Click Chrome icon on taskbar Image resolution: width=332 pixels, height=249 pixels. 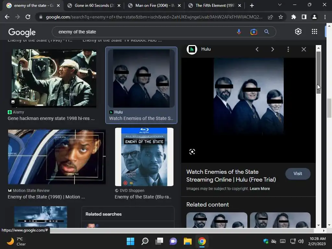click(202, 241)
